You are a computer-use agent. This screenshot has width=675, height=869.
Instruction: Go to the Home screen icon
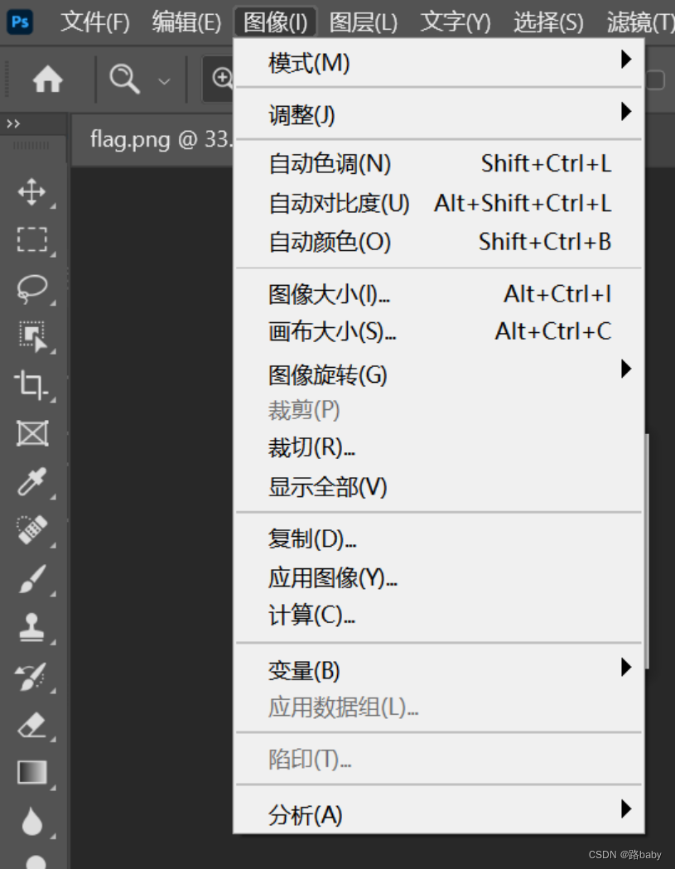[48, 79]
